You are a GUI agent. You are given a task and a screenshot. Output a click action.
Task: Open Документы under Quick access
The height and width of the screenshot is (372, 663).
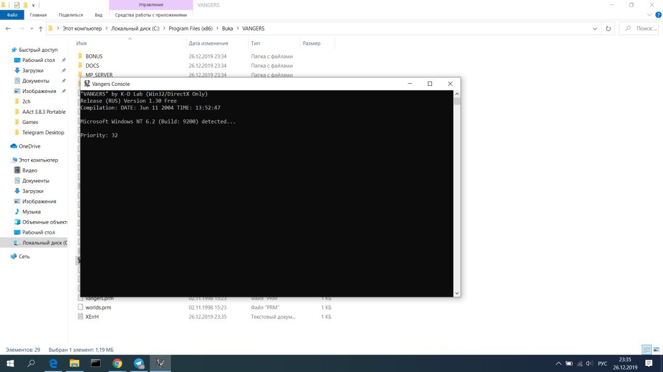pyautogui.click(x=36, y=81)
